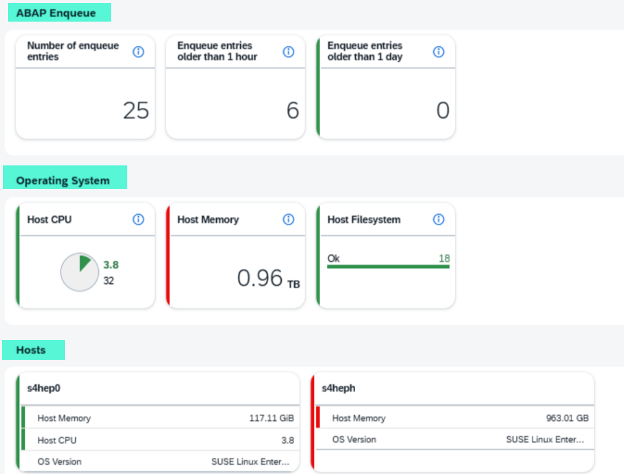Show Host CPU info icon details

tap(138, 220)
